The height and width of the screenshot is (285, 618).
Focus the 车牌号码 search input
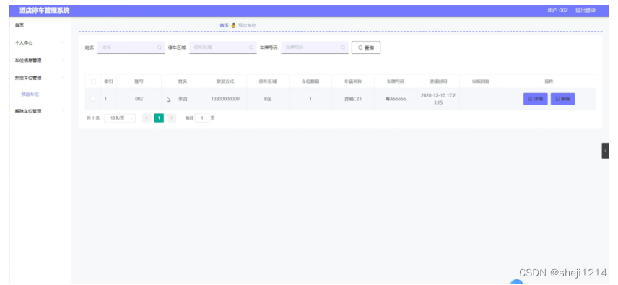click(315, 47)
